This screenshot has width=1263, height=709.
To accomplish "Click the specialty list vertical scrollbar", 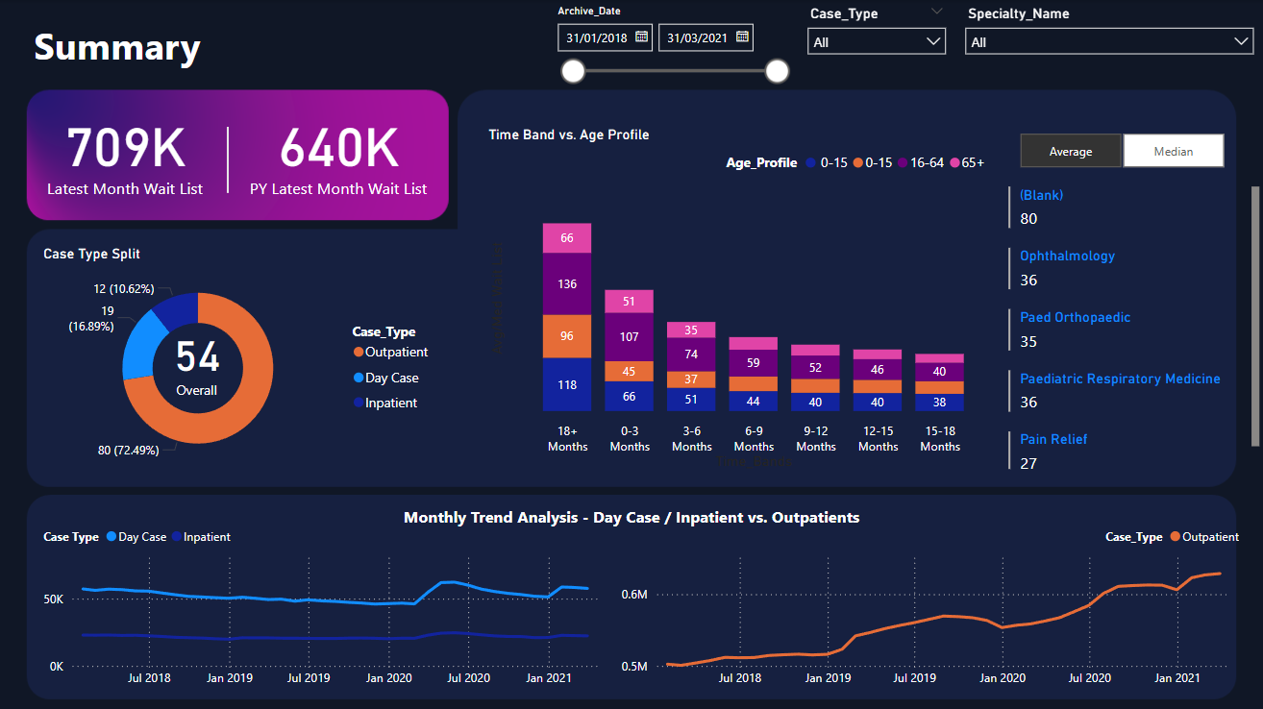I will coord(1253,315).
